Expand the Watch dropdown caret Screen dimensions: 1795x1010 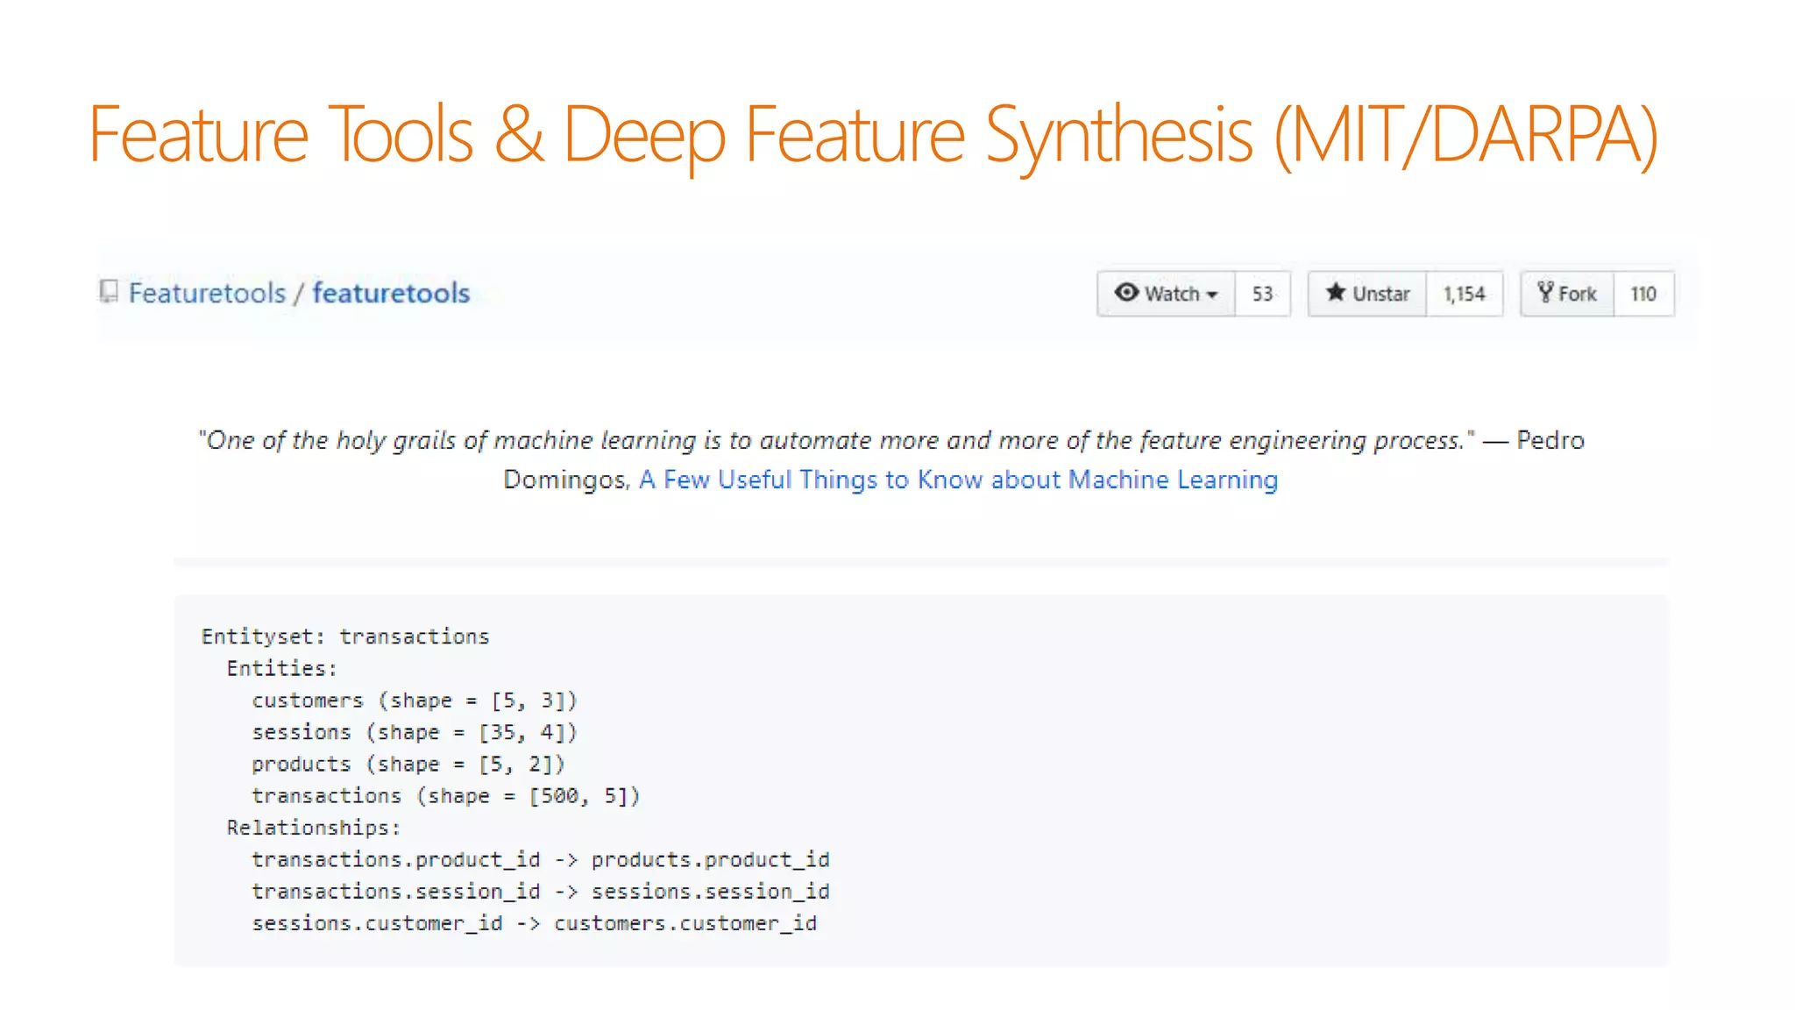1212,295
